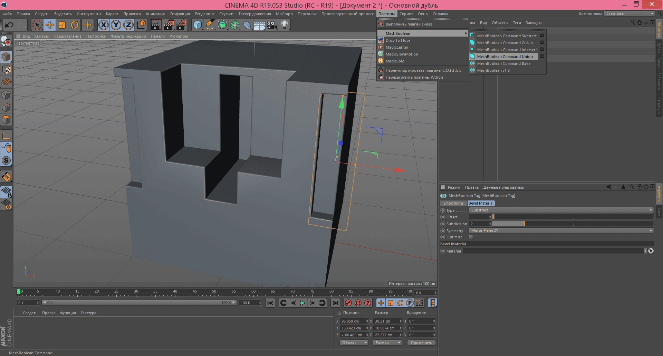Activate the Move tool
Viewport: 663px width, 356px height.
[x=50, y=25]
